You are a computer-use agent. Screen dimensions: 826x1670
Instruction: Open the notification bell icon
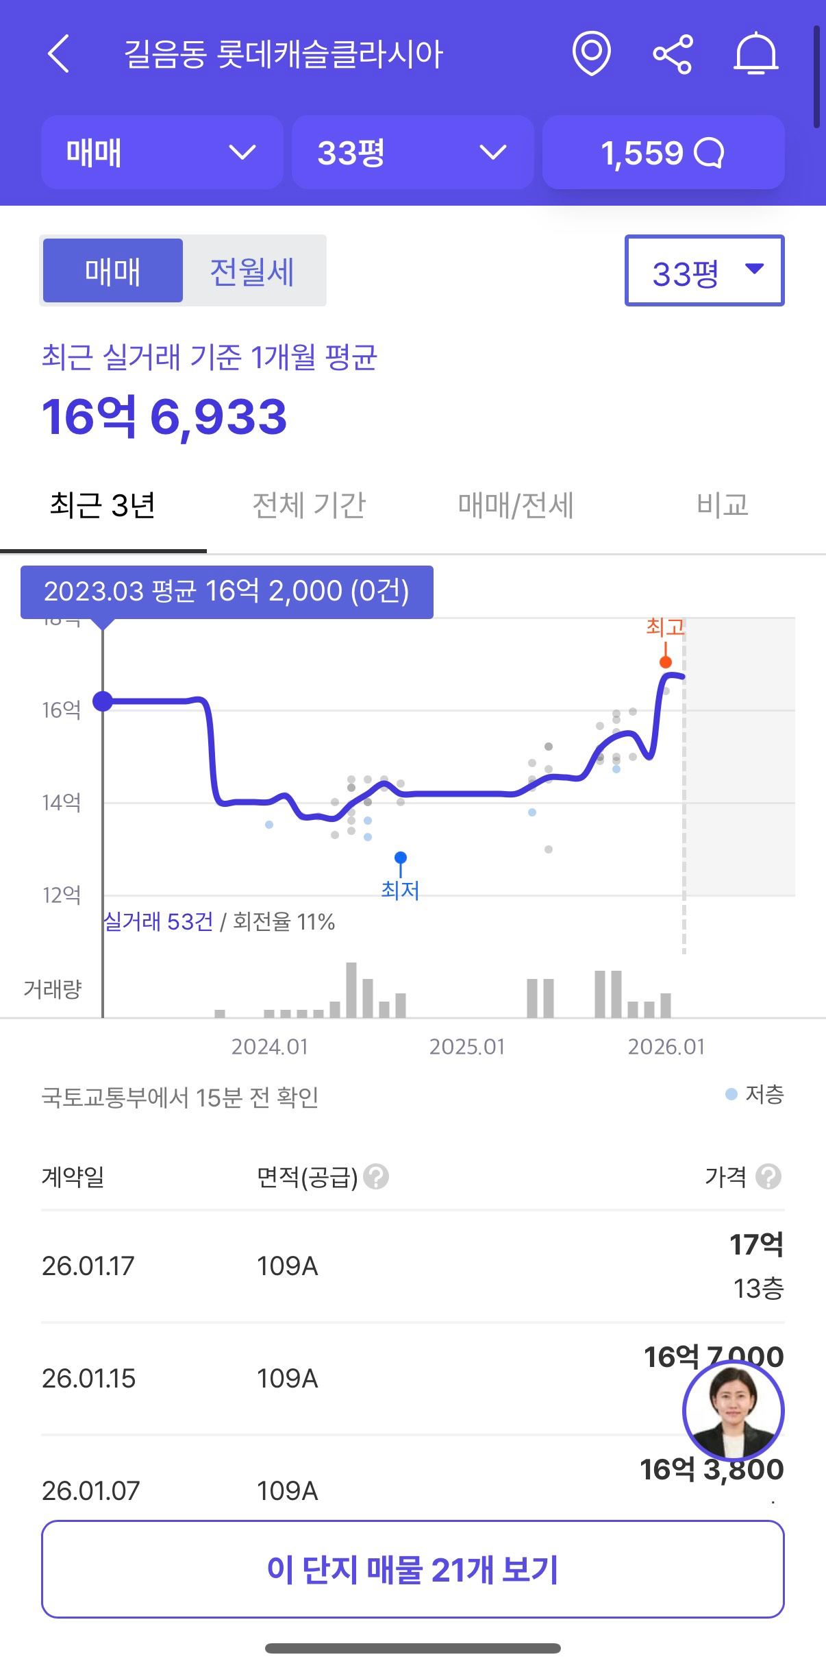pos(755,53)
